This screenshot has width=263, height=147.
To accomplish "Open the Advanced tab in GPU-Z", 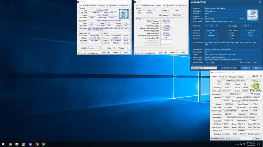I will click(232, 77).
